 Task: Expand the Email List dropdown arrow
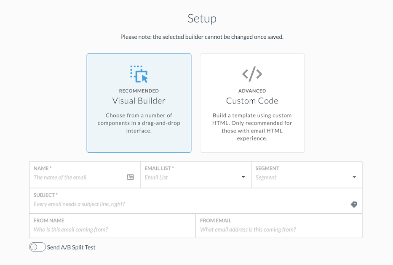coord(243,177)
